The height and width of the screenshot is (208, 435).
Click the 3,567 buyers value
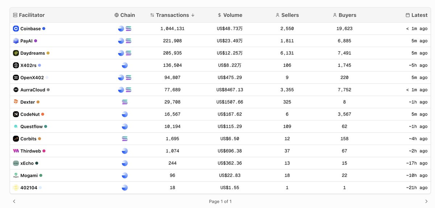344,114
